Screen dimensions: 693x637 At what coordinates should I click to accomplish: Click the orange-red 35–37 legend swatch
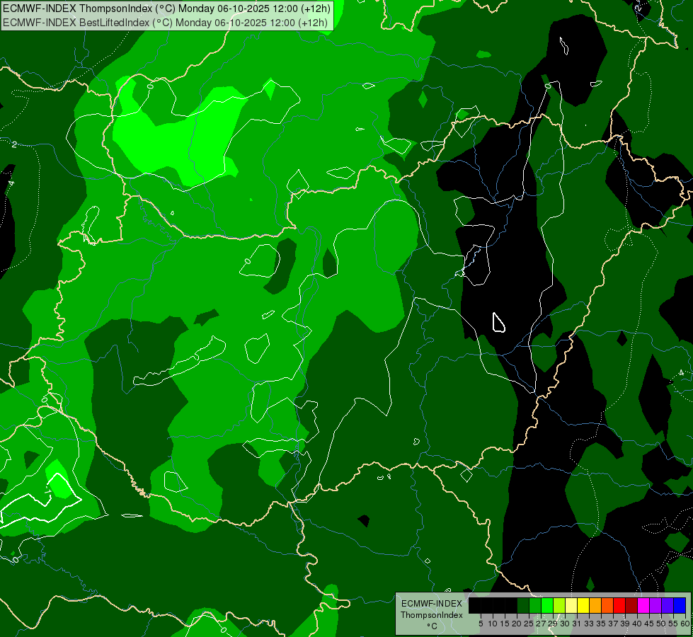(x=607, y=605)
